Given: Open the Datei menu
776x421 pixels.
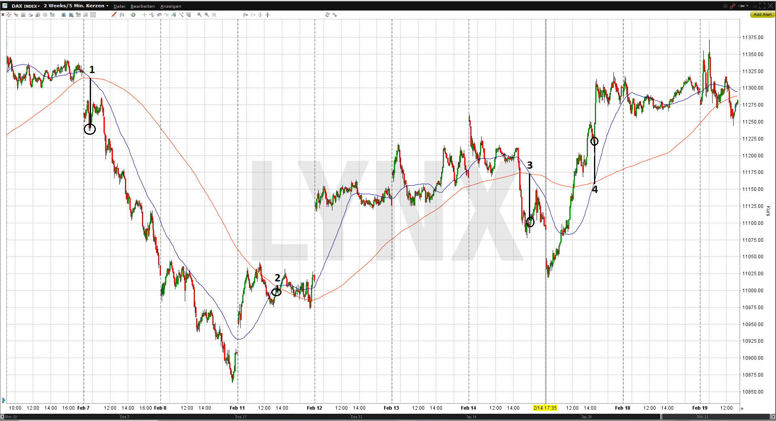Looking at the screenshot, I should pos(119,6).
